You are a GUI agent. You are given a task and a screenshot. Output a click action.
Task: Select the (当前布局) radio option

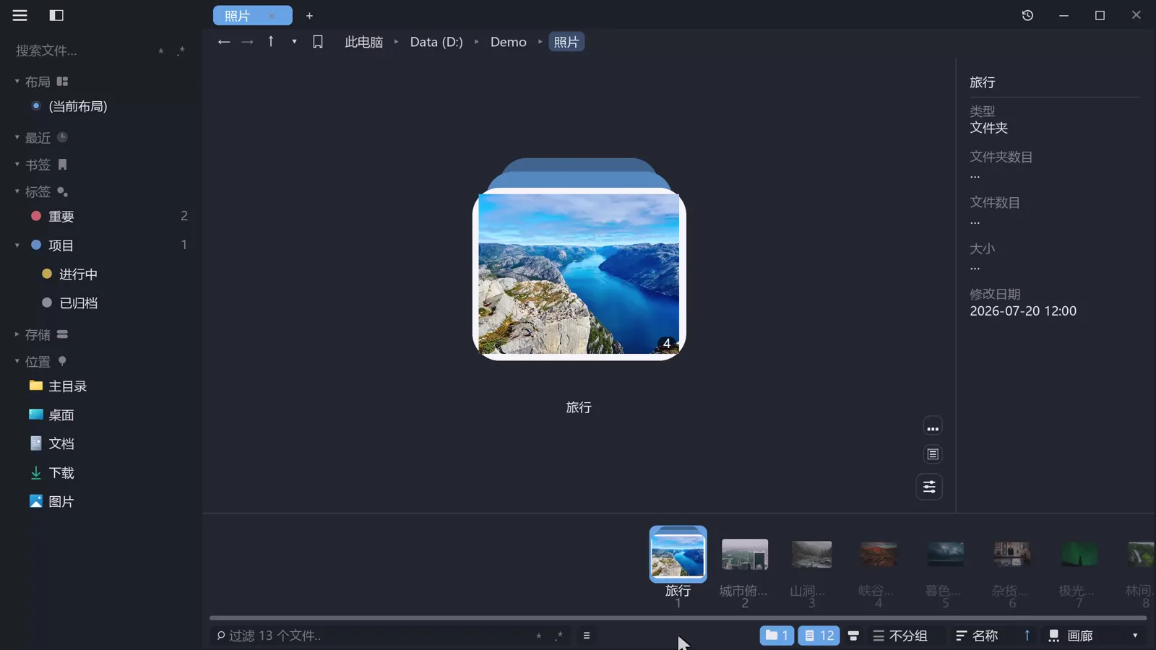click(x=36, y=106)
